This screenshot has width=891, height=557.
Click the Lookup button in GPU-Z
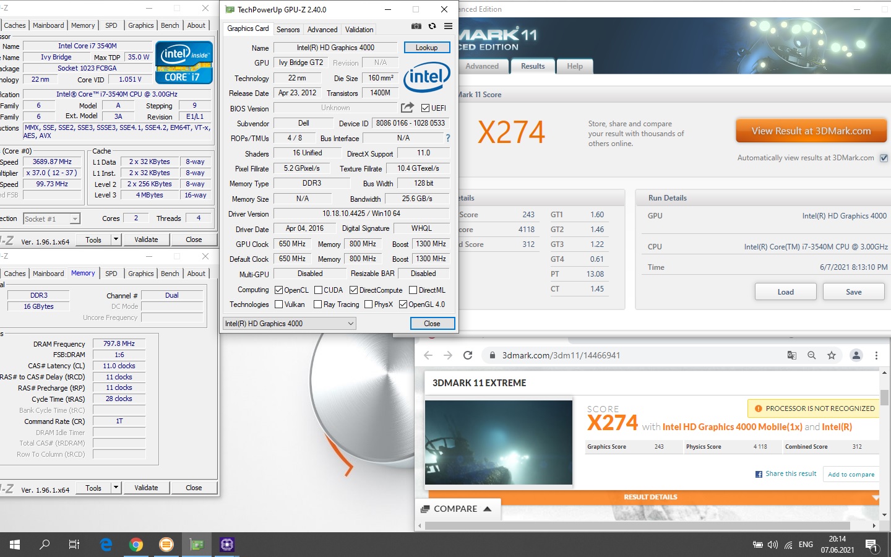click(x=426, y=47)
